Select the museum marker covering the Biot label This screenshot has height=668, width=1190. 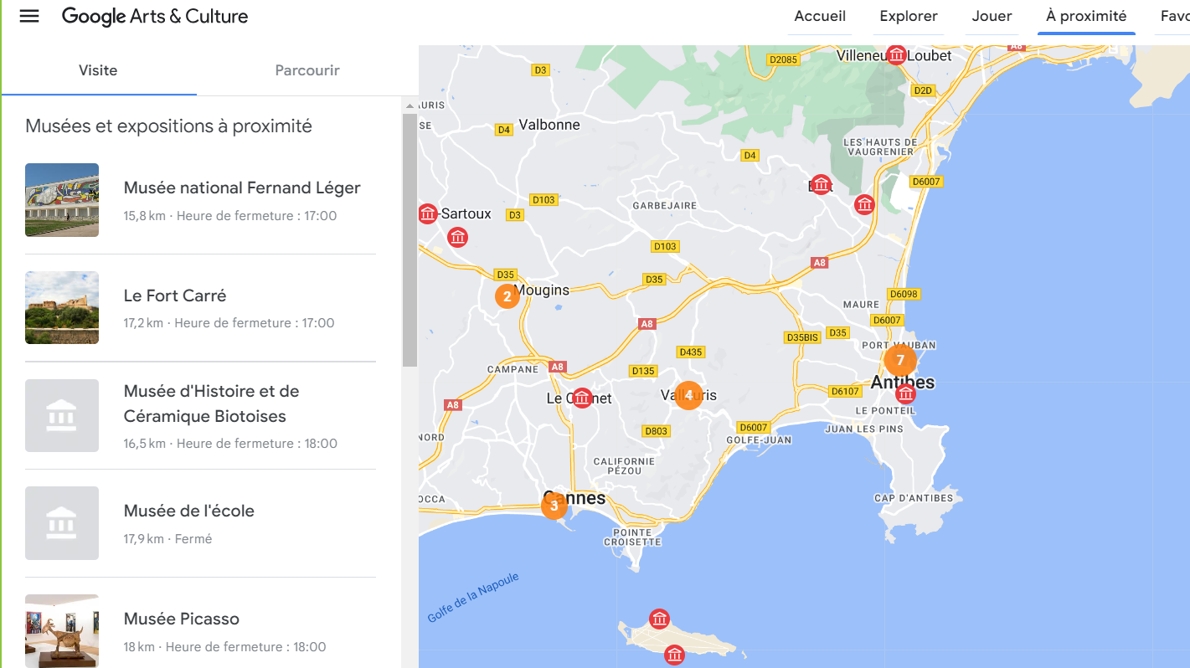[x=822, y=185]
